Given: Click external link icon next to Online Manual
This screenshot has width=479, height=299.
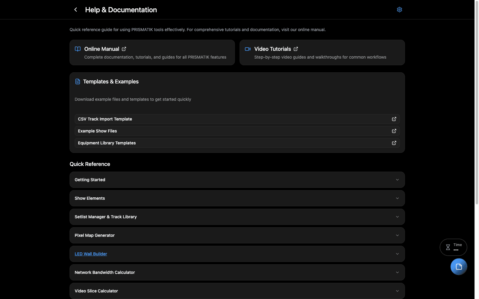Looking at the screenshot, I should [x=124, y=49].
